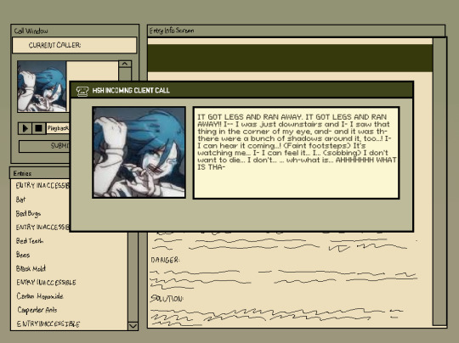Click the SOLUTION heading in entry info
The width and height of the screenshot is (459, 343).
click(167, 299)
